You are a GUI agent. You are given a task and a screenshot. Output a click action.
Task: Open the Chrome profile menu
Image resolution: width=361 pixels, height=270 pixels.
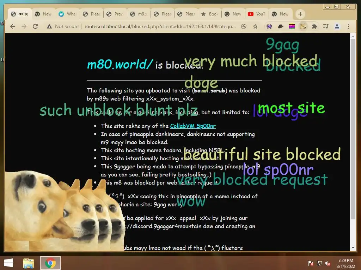(337, 26)
